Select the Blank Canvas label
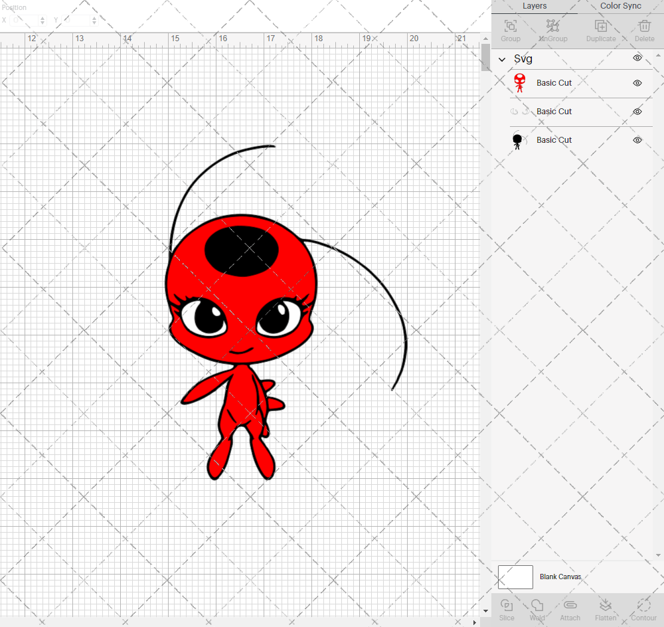 (560, 577)
